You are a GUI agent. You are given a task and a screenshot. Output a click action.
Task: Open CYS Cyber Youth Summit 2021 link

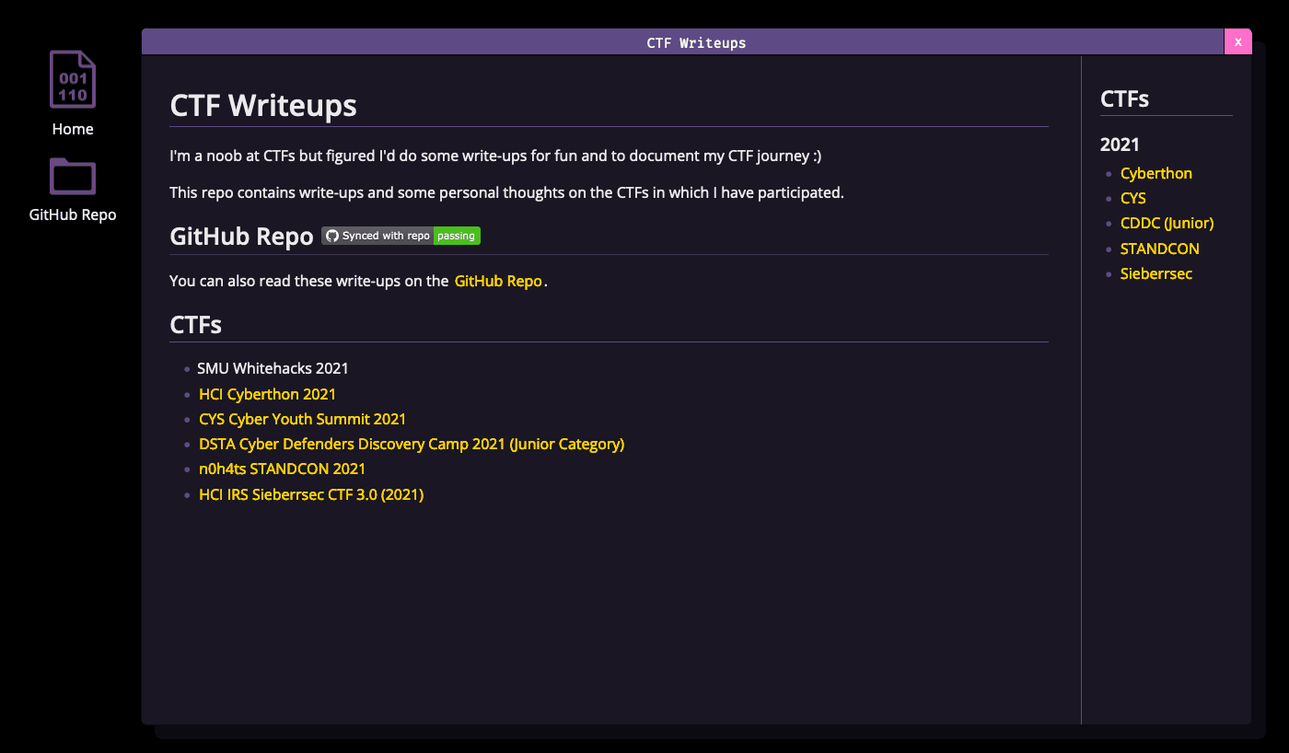click(302, 419)
